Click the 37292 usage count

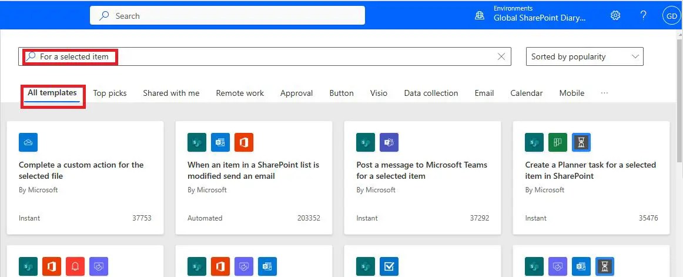[x=480, y=218]
